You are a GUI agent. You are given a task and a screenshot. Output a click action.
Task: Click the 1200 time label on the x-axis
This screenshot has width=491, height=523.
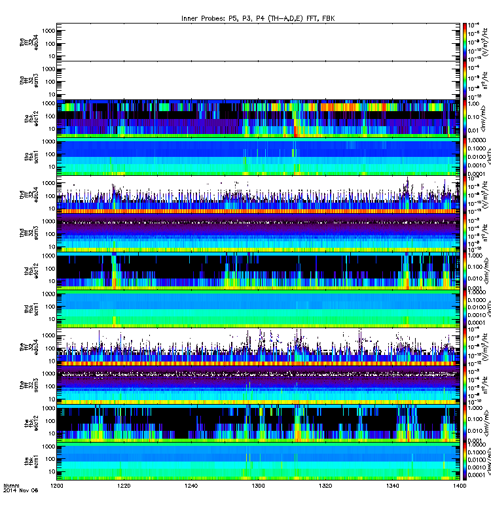point(57,486)
